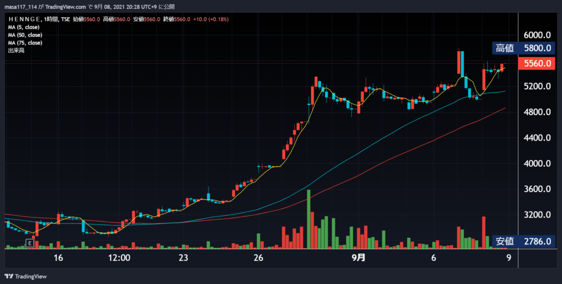Viewport: 562px width, 284px height.
Task: Click the current price 5560.0 red label
Action: [x=537, y=64]
